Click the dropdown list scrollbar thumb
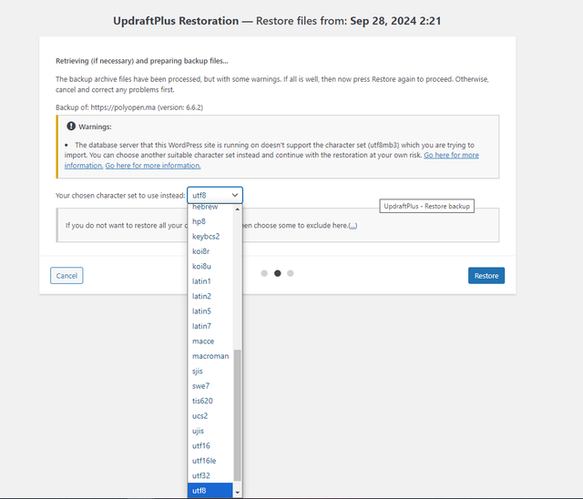This screenshot has height=499, width=583. click(x=237, y=415)
